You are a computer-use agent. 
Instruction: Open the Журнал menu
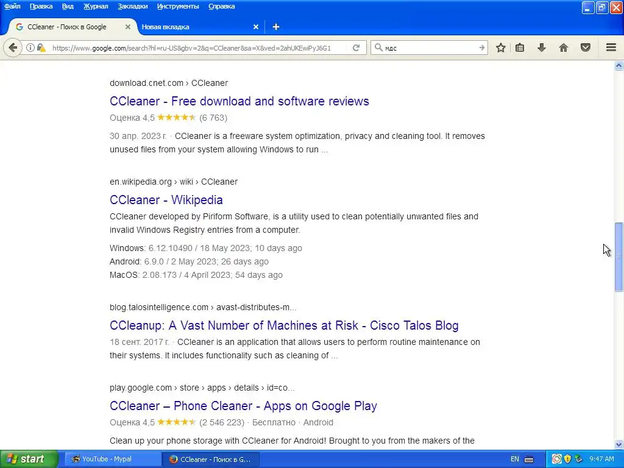[x=96, y=6]
